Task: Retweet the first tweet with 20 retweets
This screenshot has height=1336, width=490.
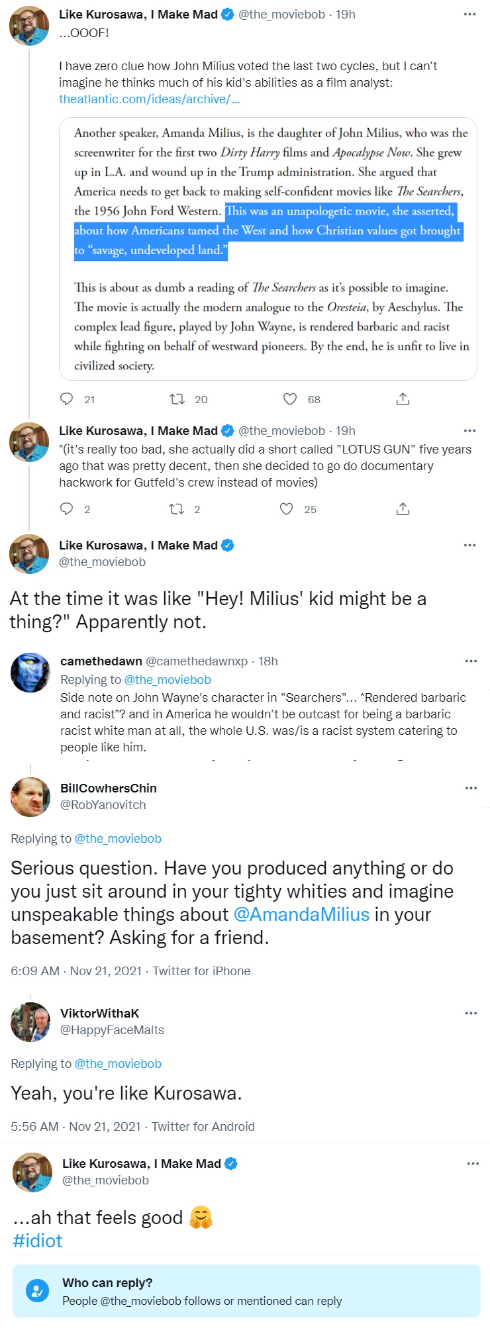Action: coord(177,399)
